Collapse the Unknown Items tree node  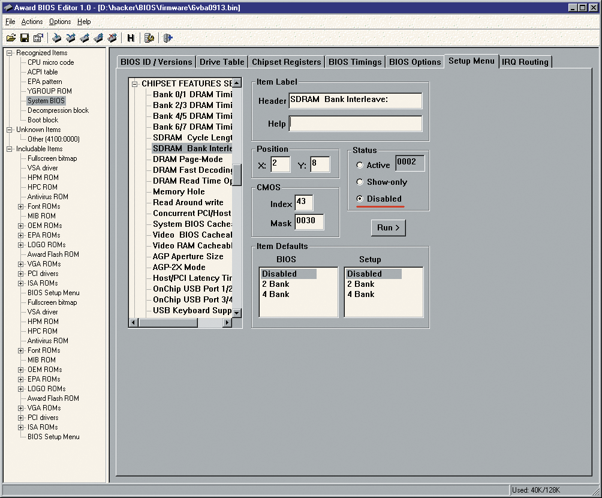pyautogui.click(x=10, y=130)
